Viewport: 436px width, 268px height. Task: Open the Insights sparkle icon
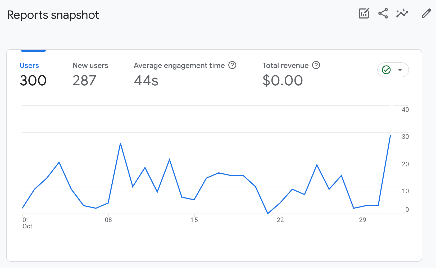(x=402, y=13)
